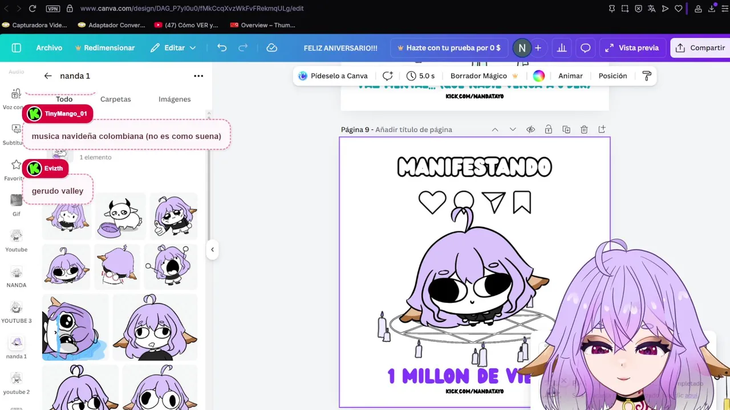Add collaborators with the plus button
Image resolution: width=730 pixels, height=410 pixels.
click(x=538, y=48)
